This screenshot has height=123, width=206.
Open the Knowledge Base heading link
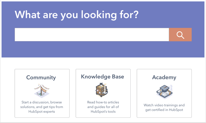[102, 77]
